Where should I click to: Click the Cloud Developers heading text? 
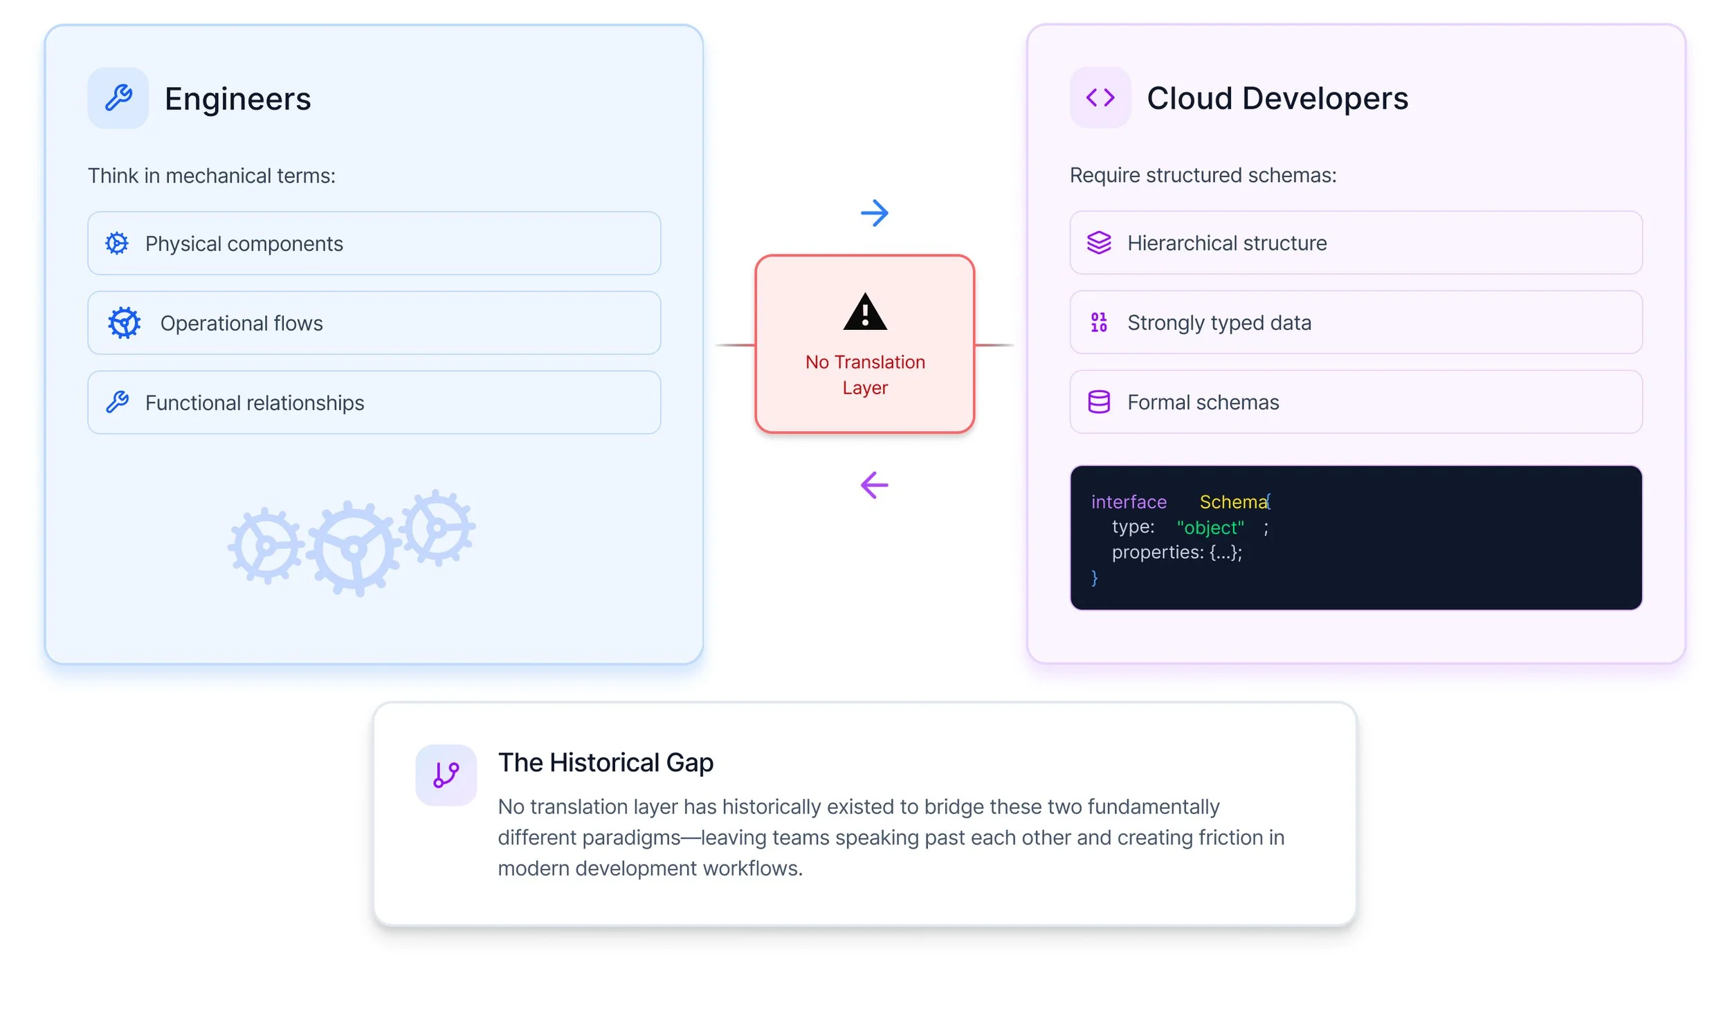coord(1277,98)
